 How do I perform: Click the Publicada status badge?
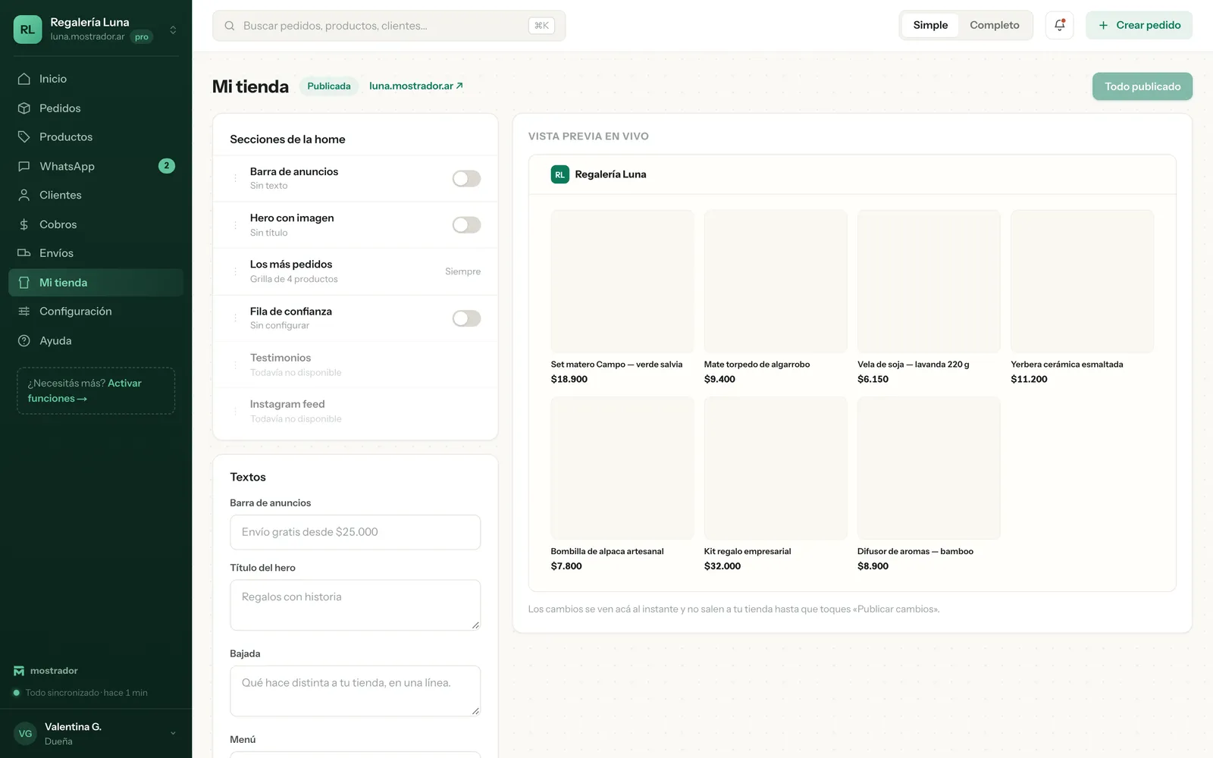coord(329,86)
